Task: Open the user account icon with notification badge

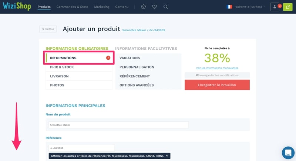Action: (275, 7)
